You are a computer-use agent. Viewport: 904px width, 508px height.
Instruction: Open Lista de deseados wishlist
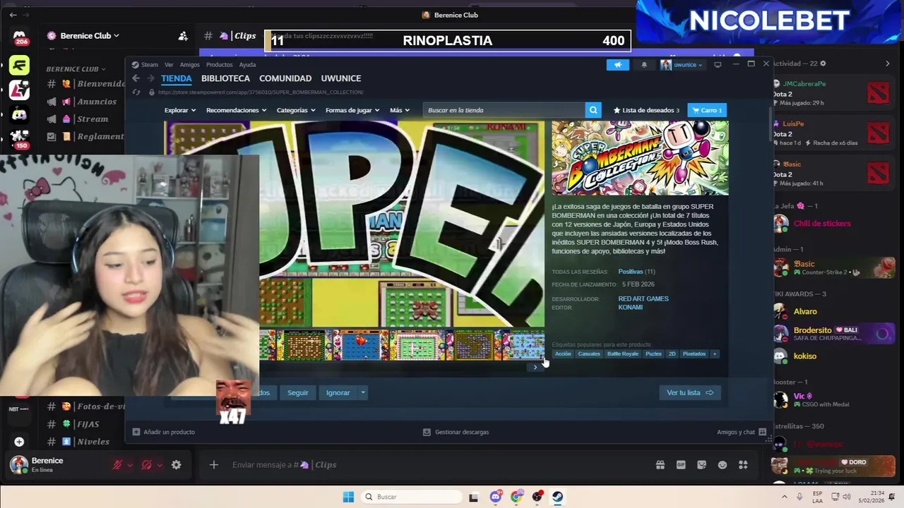tap(646, 110)
